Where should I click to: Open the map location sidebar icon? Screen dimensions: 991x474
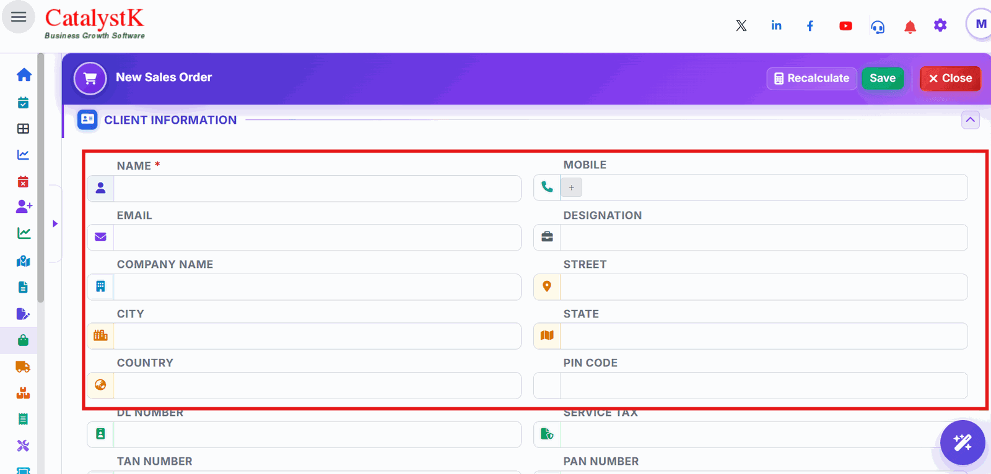click(23, 261)
